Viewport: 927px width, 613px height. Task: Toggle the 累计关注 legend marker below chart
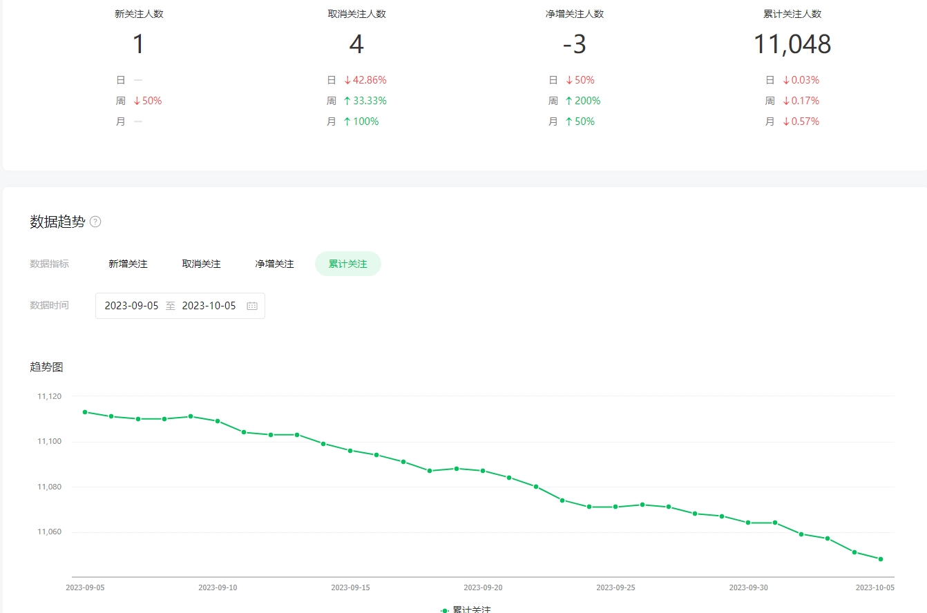click(445, 610)
